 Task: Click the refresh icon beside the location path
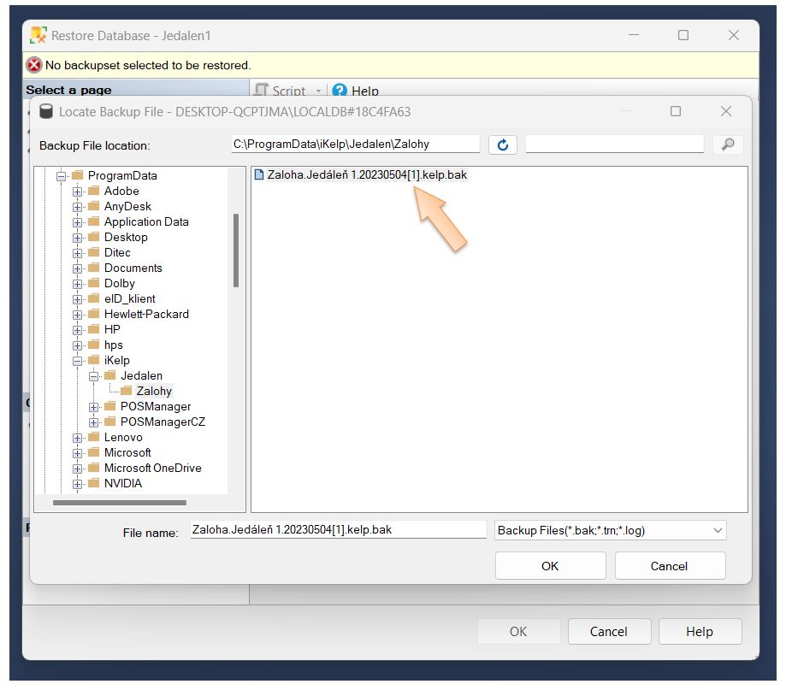tap(502, 144)
